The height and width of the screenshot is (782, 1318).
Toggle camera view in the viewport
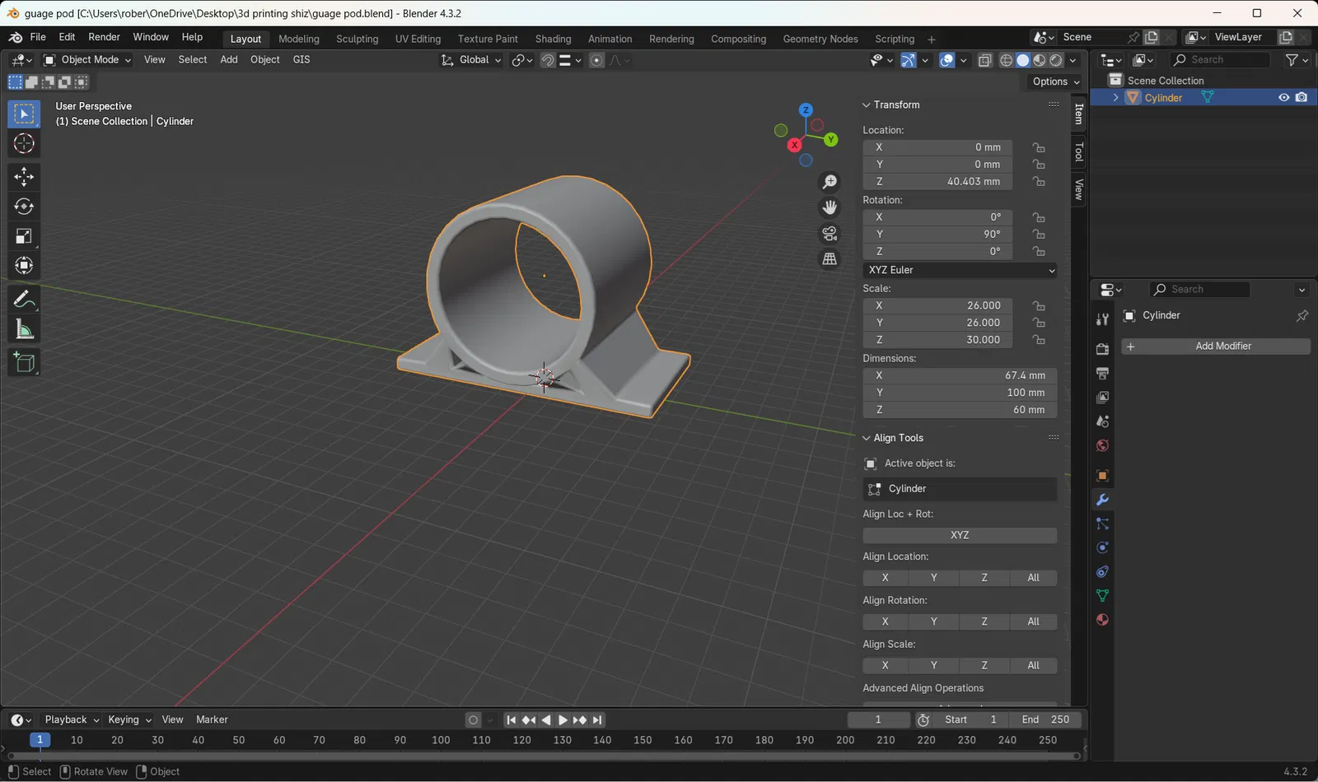point(830,234)
